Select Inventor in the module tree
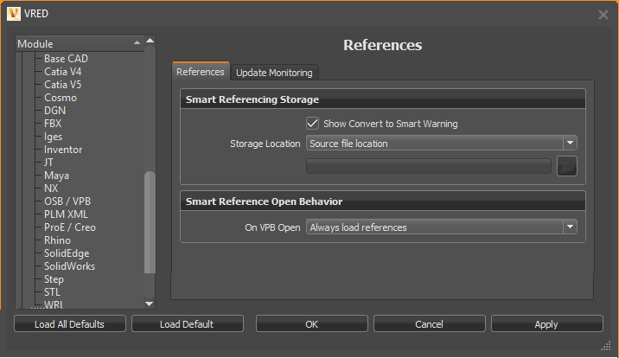Image resolution: width=619 pixels, height=358 pixels. pyautogui.click(x=63, y=150)
